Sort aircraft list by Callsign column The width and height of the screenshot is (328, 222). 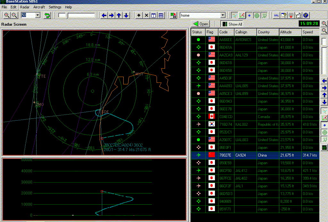point(245,32)
